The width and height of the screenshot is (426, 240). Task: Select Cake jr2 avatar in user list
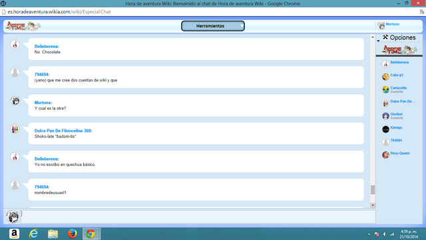(x=385, y=77)
